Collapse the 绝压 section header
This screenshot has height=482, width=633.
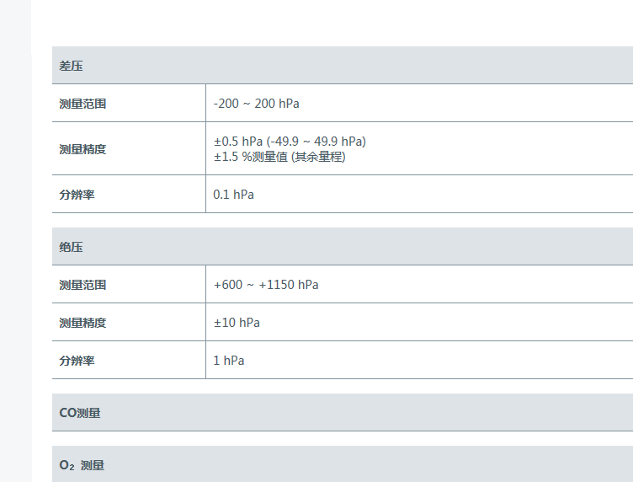tap(72, 247)
